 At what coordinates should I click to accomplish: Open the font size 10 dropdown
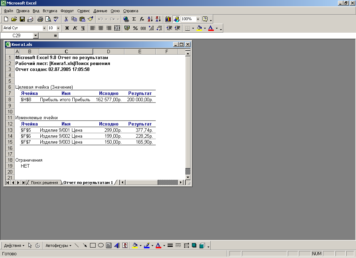[58, 28]
